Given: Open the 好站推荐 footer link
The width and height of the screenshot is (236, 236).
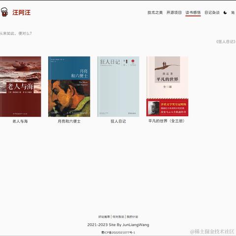Looking at the screenshot, I should [x=104, y=217].
